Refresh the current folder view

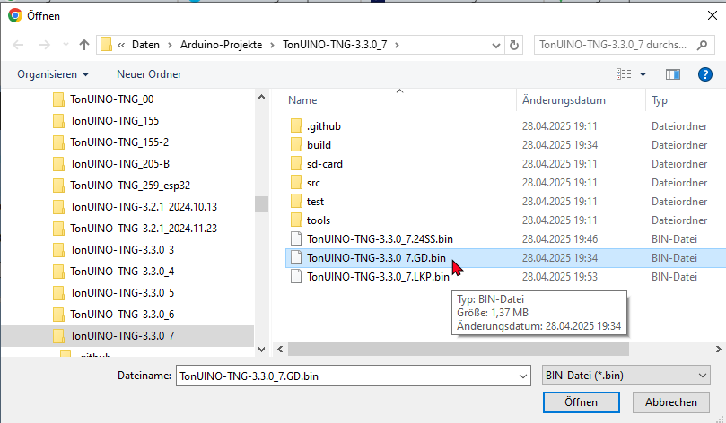tap(514, 45)
